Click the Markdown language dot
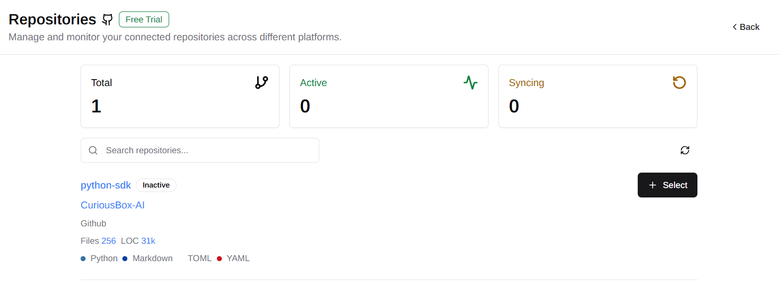The width and height of the screenshot is (779, 289). tap(125, 259)
